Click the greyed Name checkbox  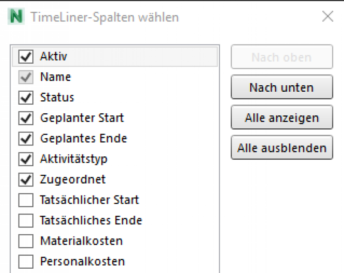click(x=26, y=78)
